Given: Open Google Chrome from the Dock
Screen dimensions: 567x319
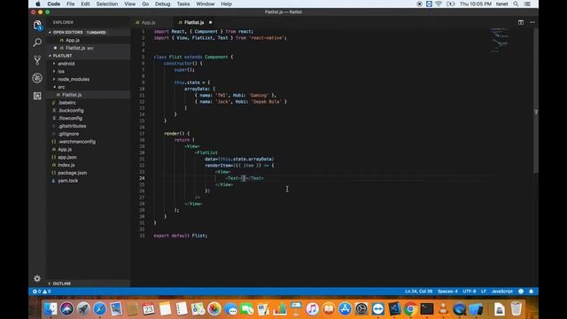Looking at the screenshot, I should (x=410, y=309).
